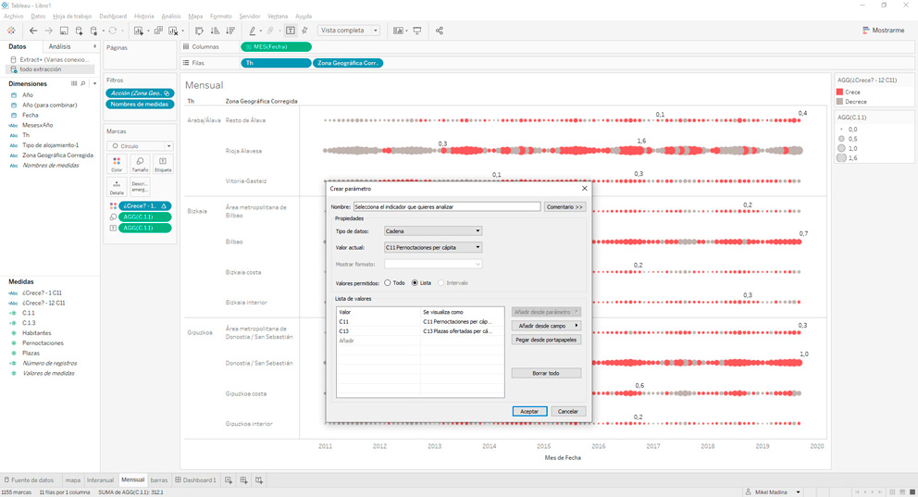The height and width of the screenshot is (497, 918).
Task: Click the red Crece legend swatch
Action: click(840, 93)
